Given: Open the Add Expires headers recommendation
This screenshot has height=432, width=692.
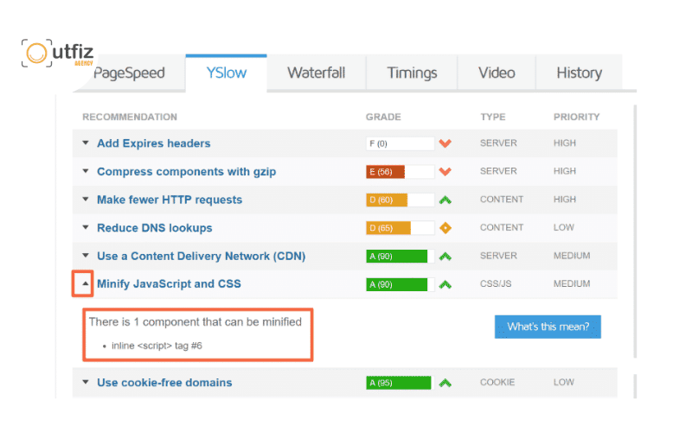Looking at the screenshot, I should [154, 143].
